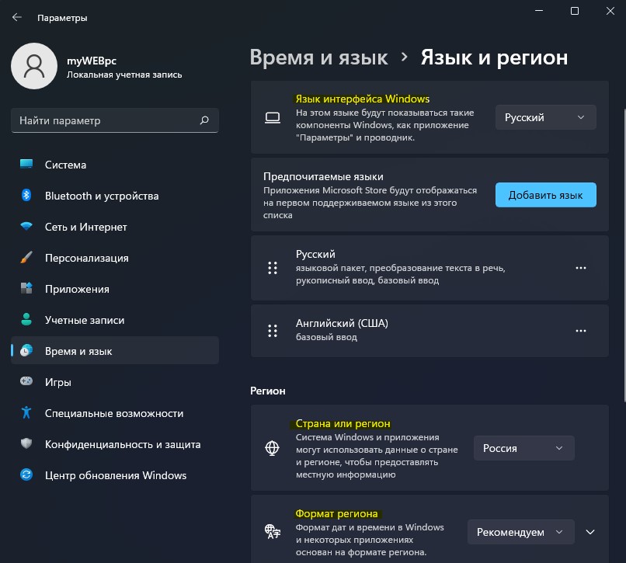The image size is (626, 563).
Task: Click the privacy shield icon
Action: [26, 443]
